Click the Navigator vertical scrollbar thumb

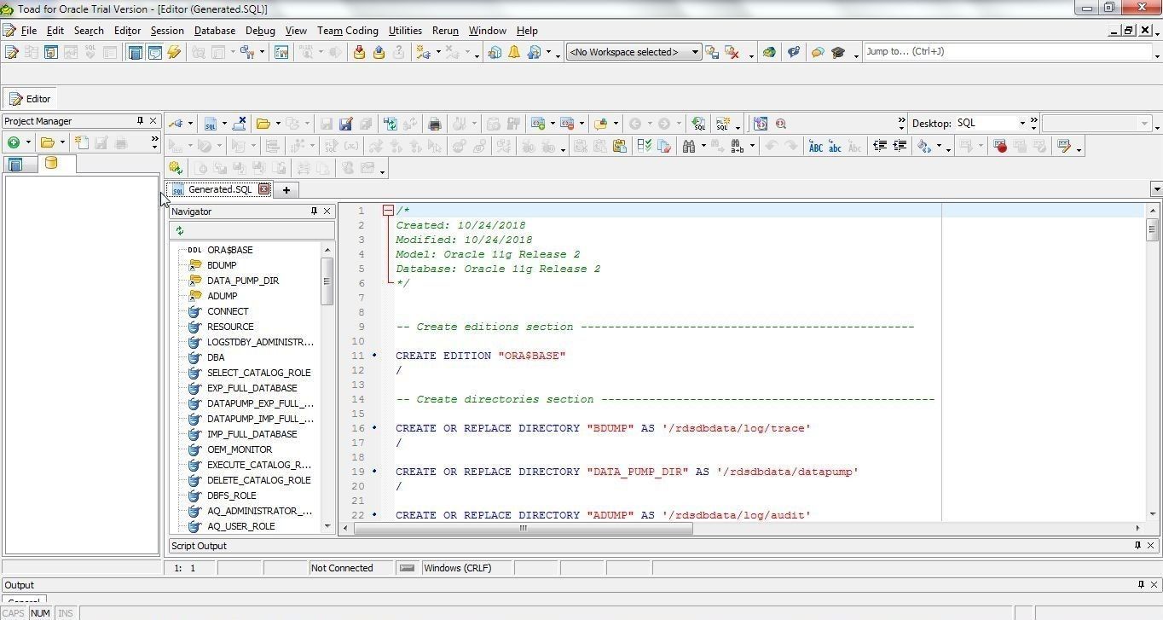point(327,281)
